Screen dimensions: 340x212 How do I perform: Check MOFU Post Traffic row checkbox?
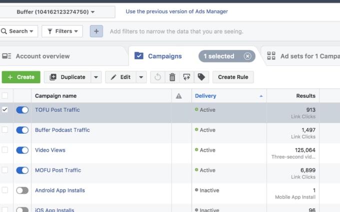point(5,170)
